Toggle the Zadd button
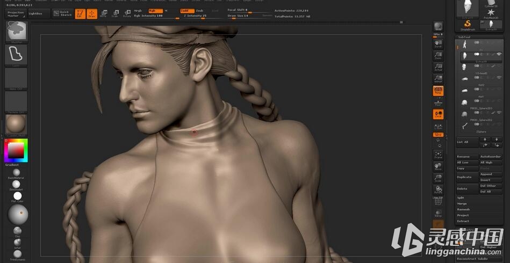Screen dimensions: 510x263 click(x=187, y=11)
